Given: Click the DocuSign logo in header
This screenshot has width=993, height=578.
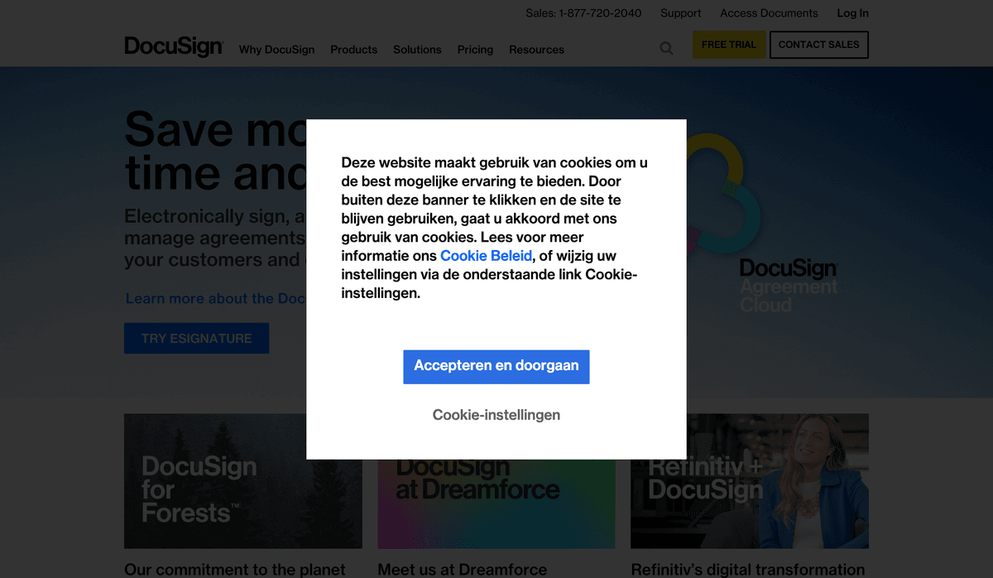Looking at the screenshot, I should click(x=174, y=46).
